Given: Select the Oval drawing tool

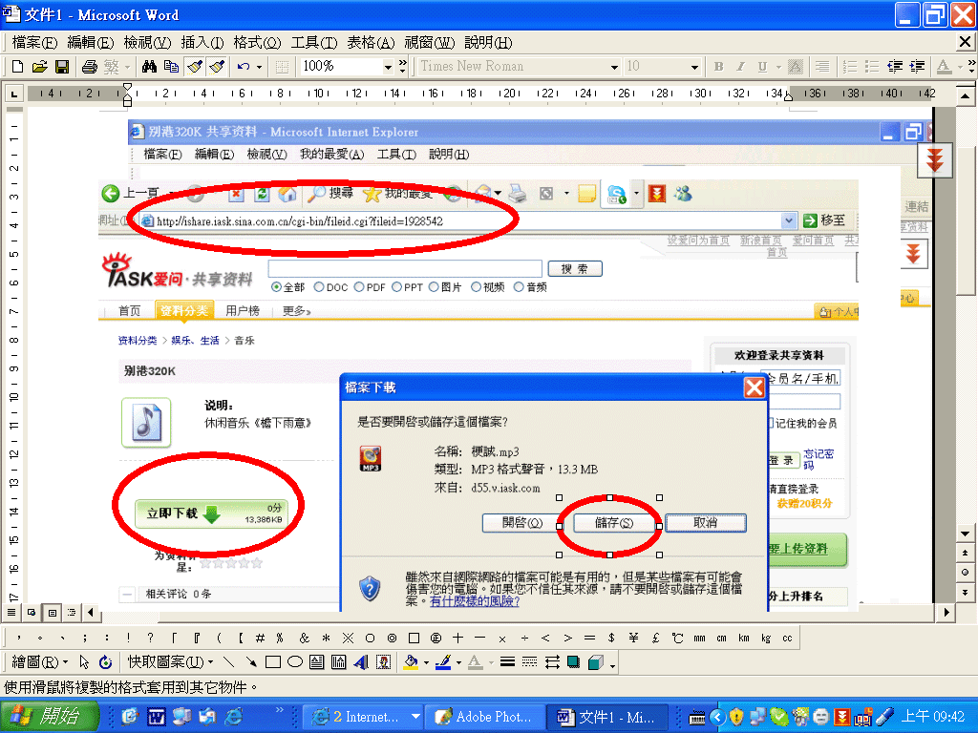Looking at the screenshot, I should click(295, 662).
